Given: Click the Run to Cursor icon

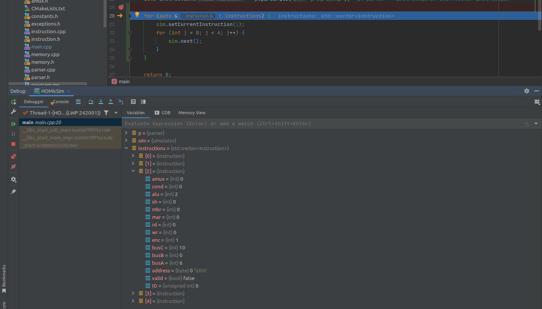Looking at the screenshot, I should pyautogui.click(x=121, y=102).
